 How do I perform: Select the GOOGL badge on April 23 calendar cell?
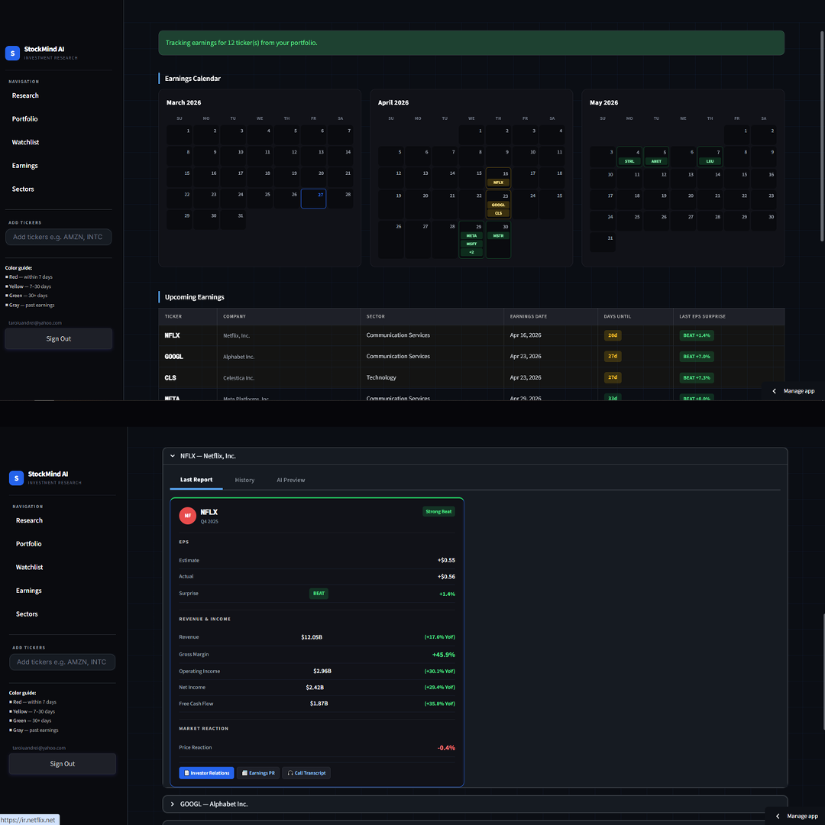[498, 205]
